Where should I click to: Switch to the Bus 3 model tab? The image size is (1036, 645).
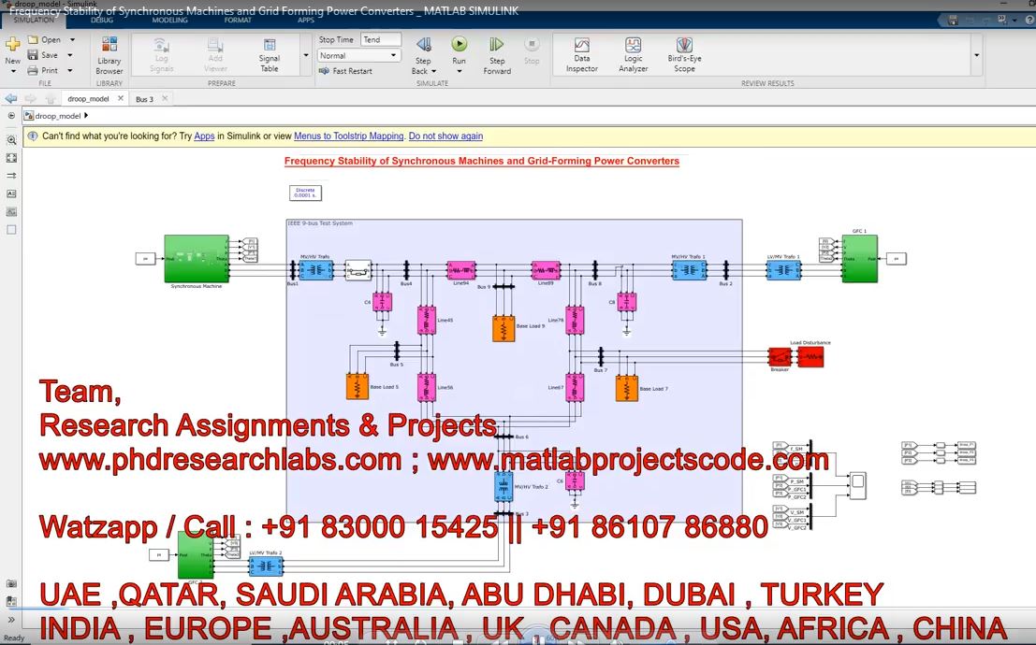point(144,99)
